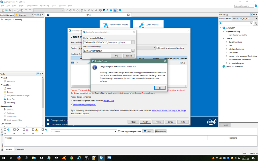
Task: Toggle the info messages filter checkbox
Action: tap(5, 130)
